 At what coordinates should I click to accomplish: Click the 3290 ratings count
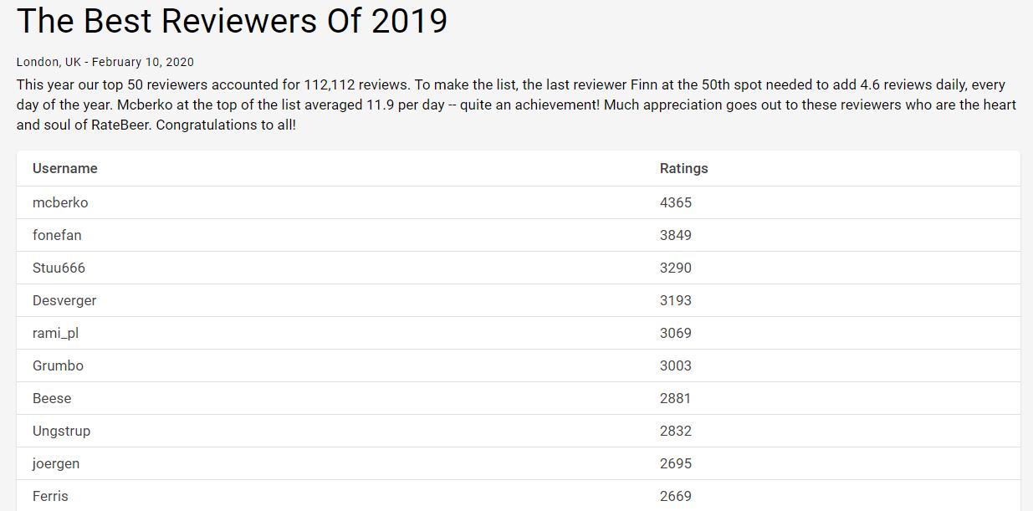(x=676, y=268)
